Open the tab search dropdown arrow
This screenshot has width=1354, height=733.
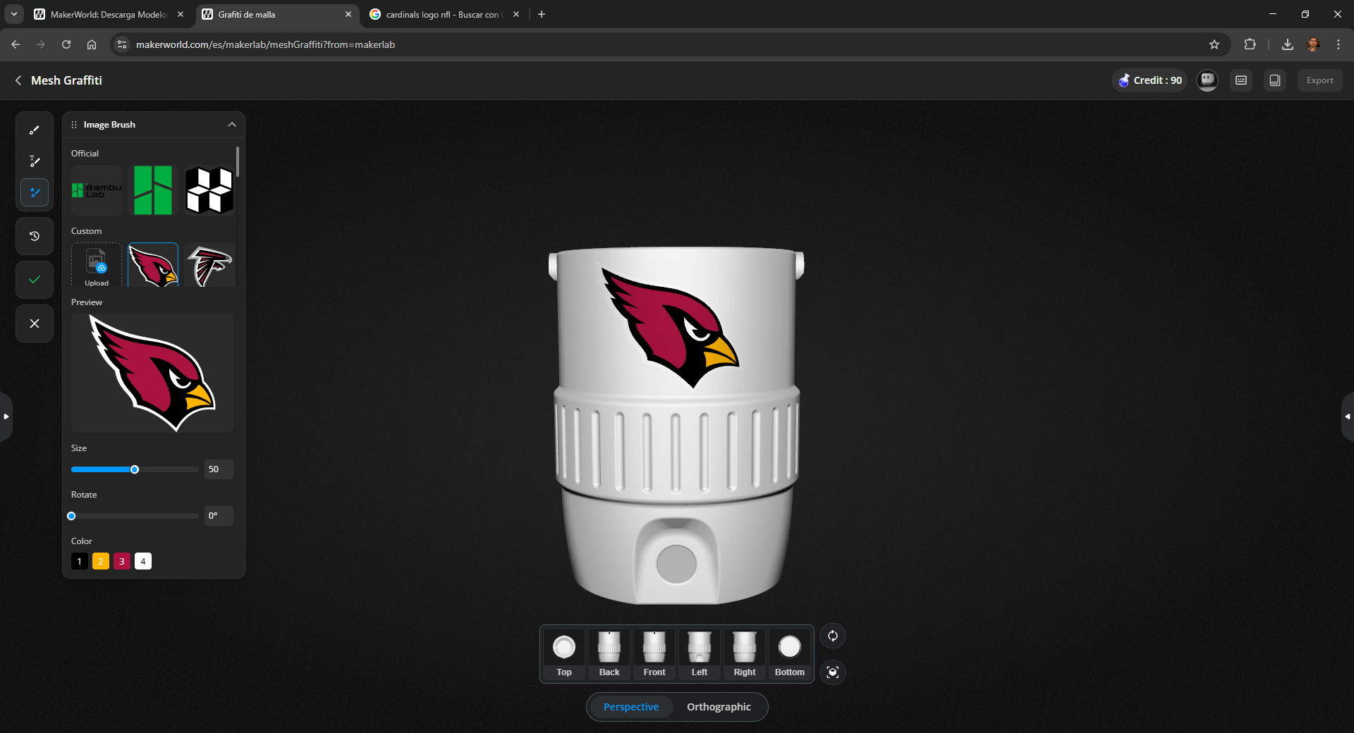click(x=13, y=14)
